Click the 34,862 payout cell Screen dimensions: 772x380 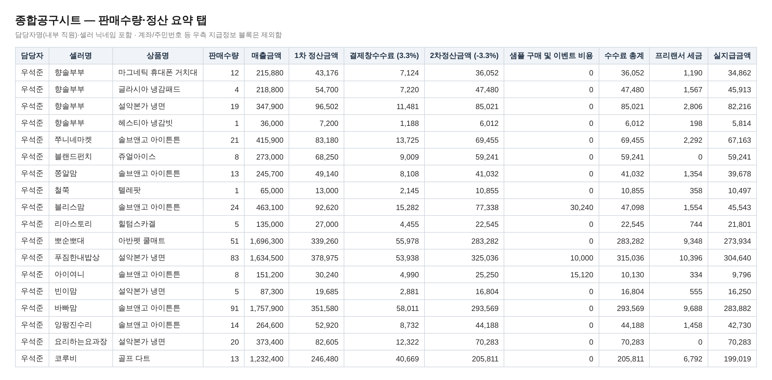(732, 73)
